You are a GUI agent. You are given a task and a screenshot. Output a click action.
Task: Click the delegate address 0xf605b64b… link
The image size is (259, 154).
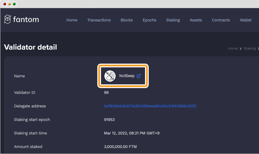click(150, 106)
